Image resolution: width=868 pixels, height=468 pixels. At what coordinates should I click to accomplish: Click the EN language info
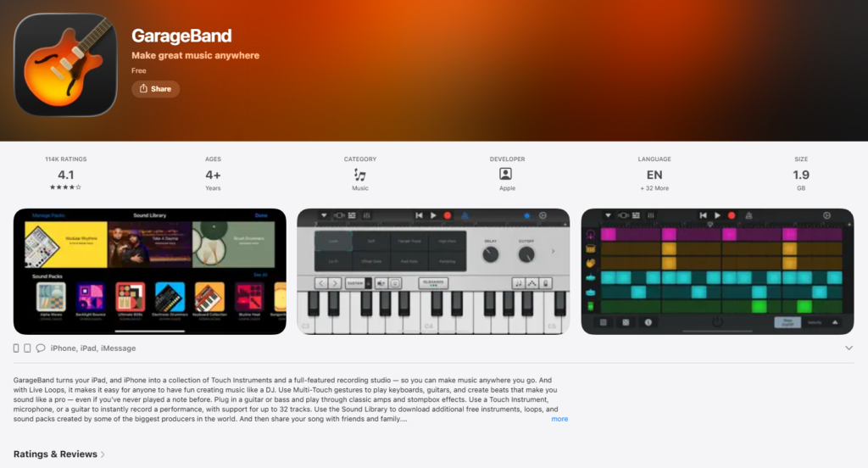[x=654, y=175]
